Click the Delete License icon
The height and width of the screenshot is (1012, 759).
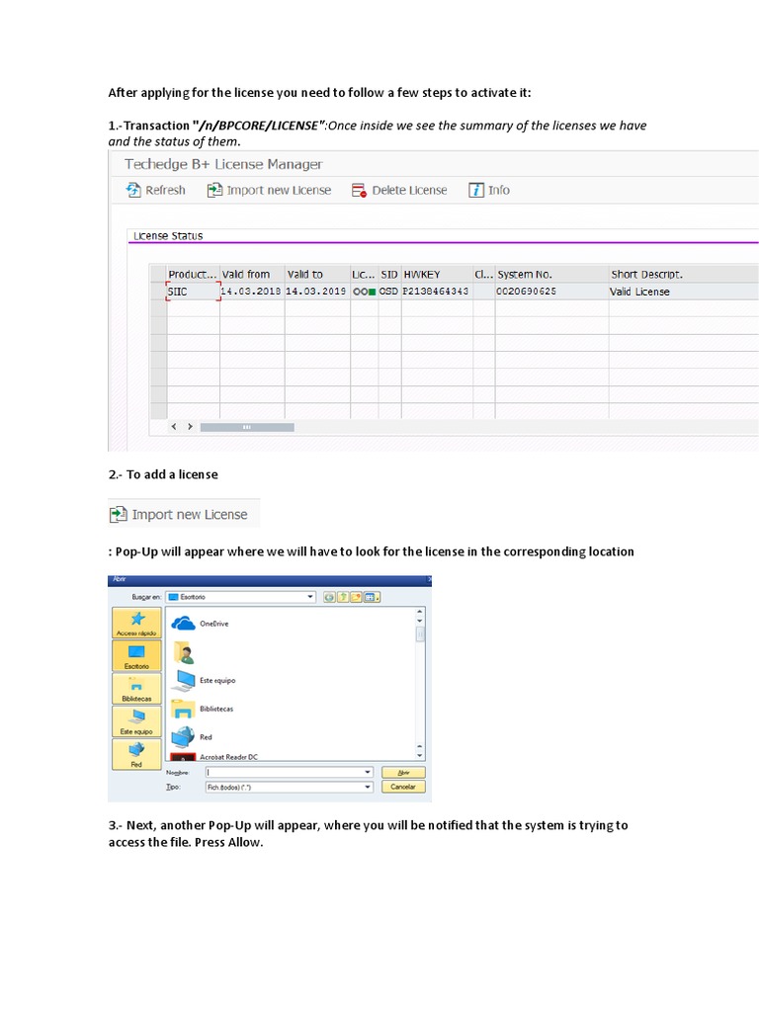pyautogui.click(x=360, y=191)
